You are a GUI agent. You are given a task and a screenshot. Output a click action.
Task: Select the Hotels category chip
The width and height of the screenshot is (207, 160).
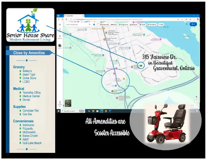coord(114,25)
